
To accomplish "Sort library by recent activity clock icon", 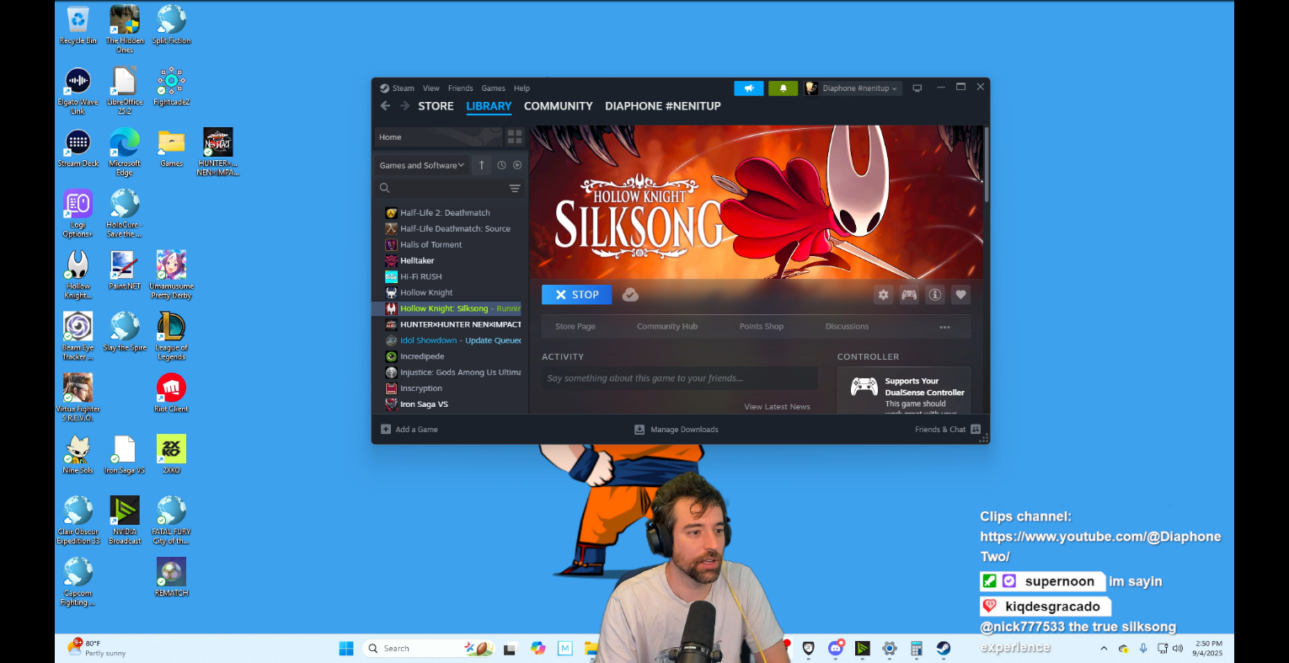I will tap(501, 165).
